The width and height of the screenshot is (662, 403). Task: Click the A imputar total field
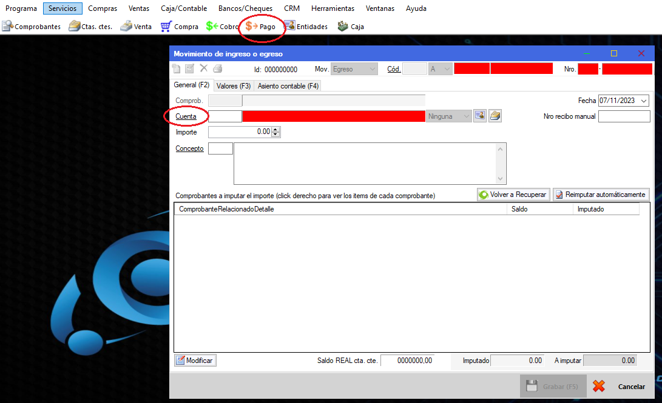pos(609,361)
